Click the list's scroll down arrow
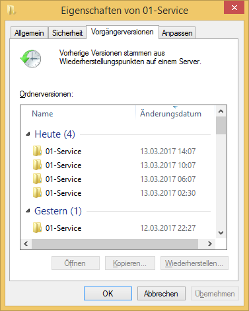Screen dimensions: 249x311 [x=221, y=233]
